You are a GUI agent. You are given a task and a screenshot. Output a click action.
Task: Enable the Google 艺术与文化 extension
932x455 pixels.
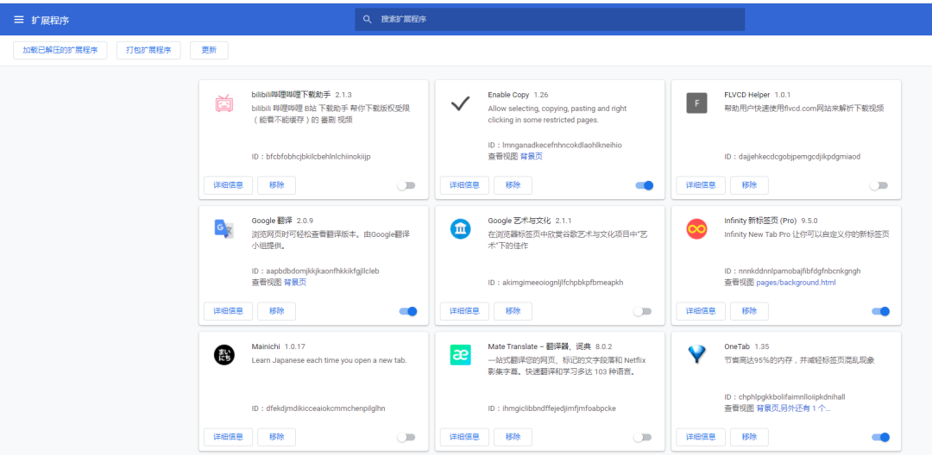[x=643, y=311]
